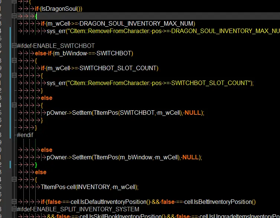Collapse brace block containing SWITCHBOT SetItem call
The width and height of the screenshot is (280, 218).
(x=14, y=105)
